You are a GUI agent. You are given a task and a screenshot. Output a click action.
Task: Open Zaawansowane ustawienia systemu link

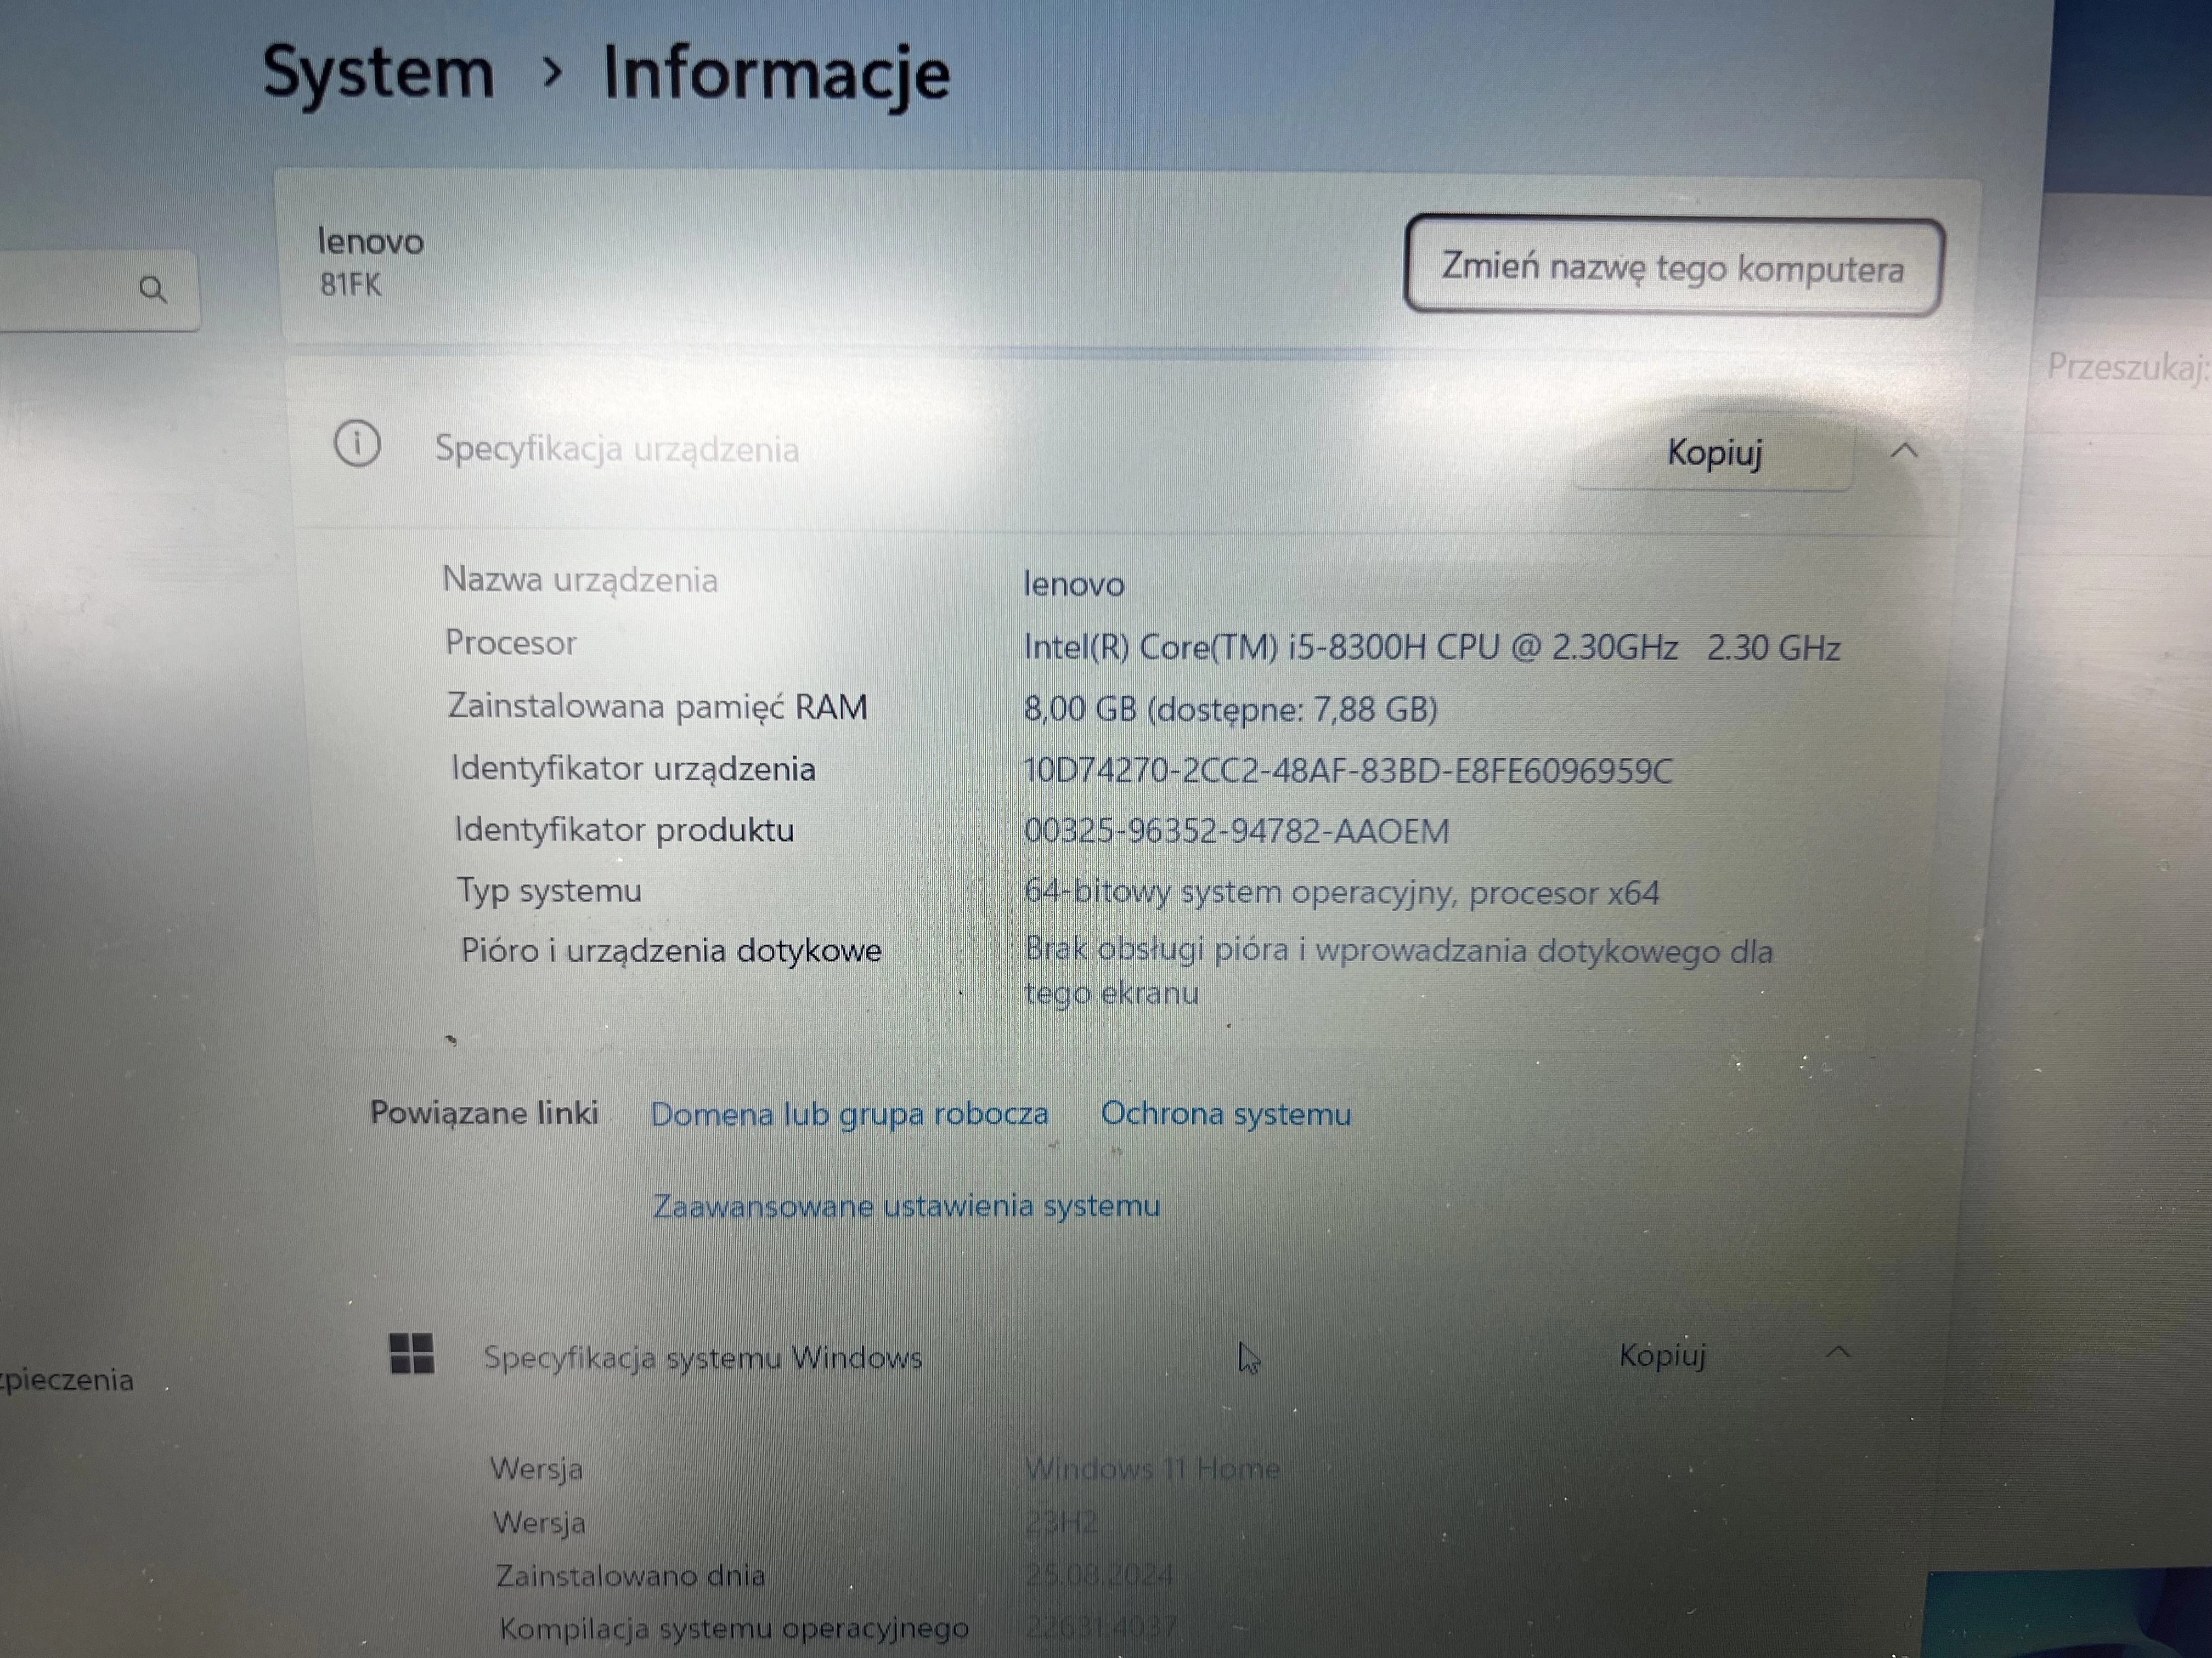point(906,1205)
